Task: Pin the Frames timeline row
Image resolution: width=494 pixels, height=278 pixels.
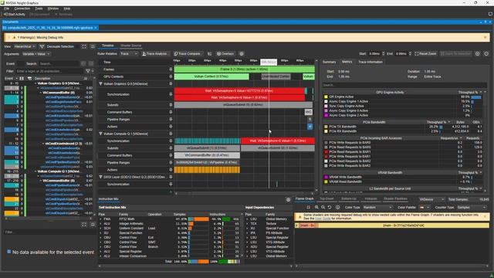Action: coord(171,69)
